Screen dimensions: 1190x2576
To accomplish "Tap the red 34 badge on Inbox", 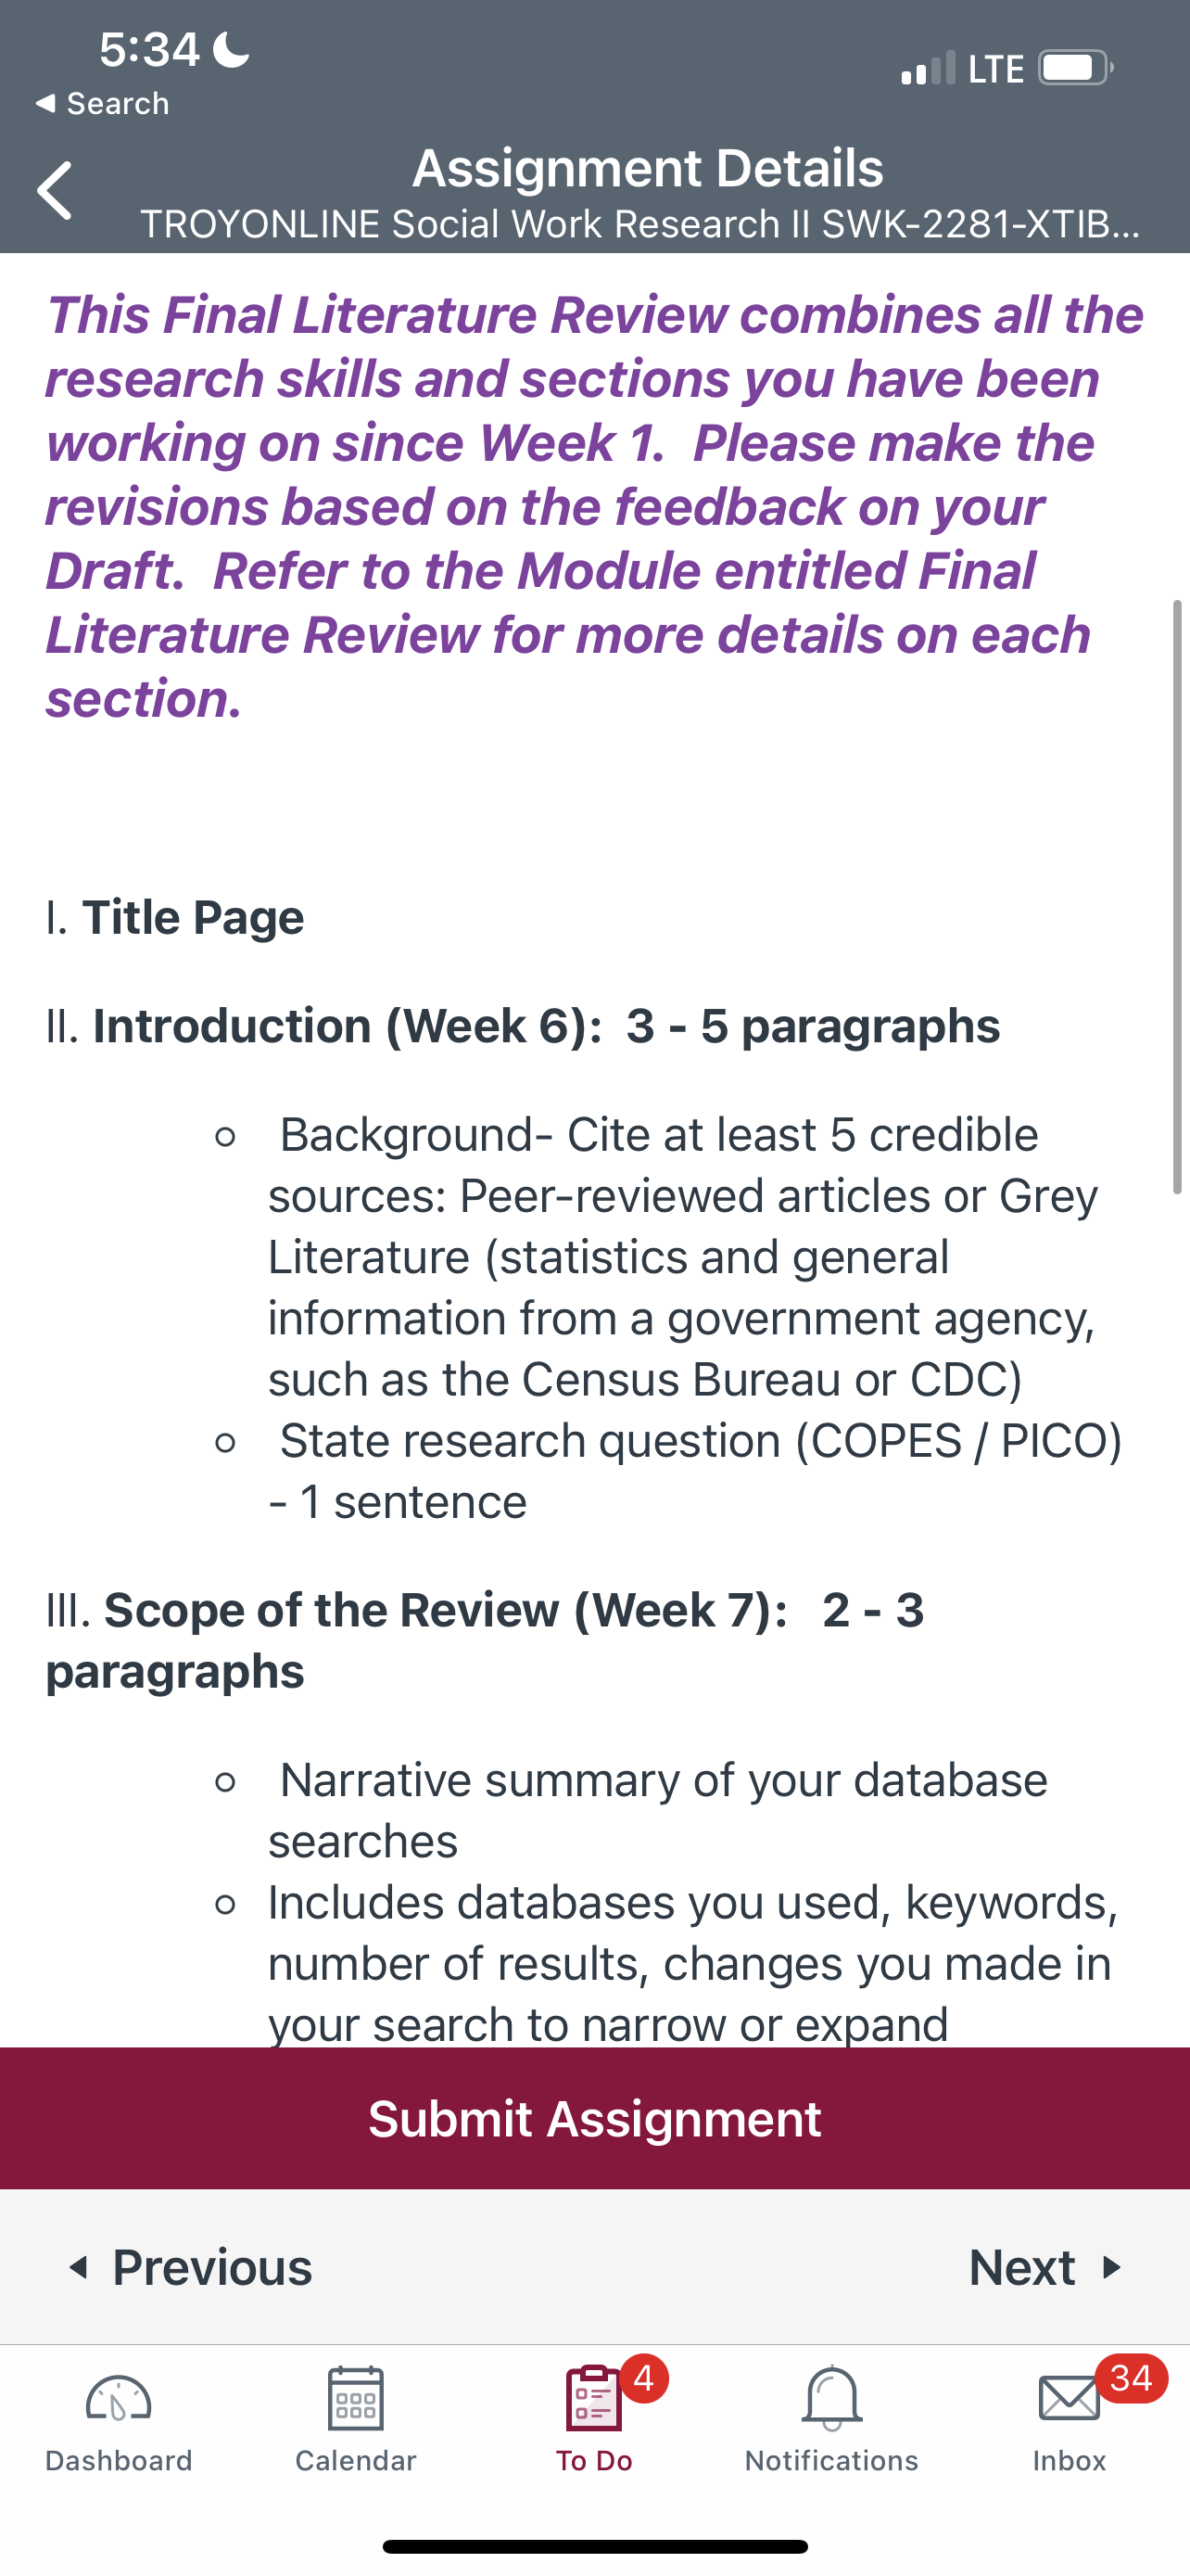I will [1131, 2378].
